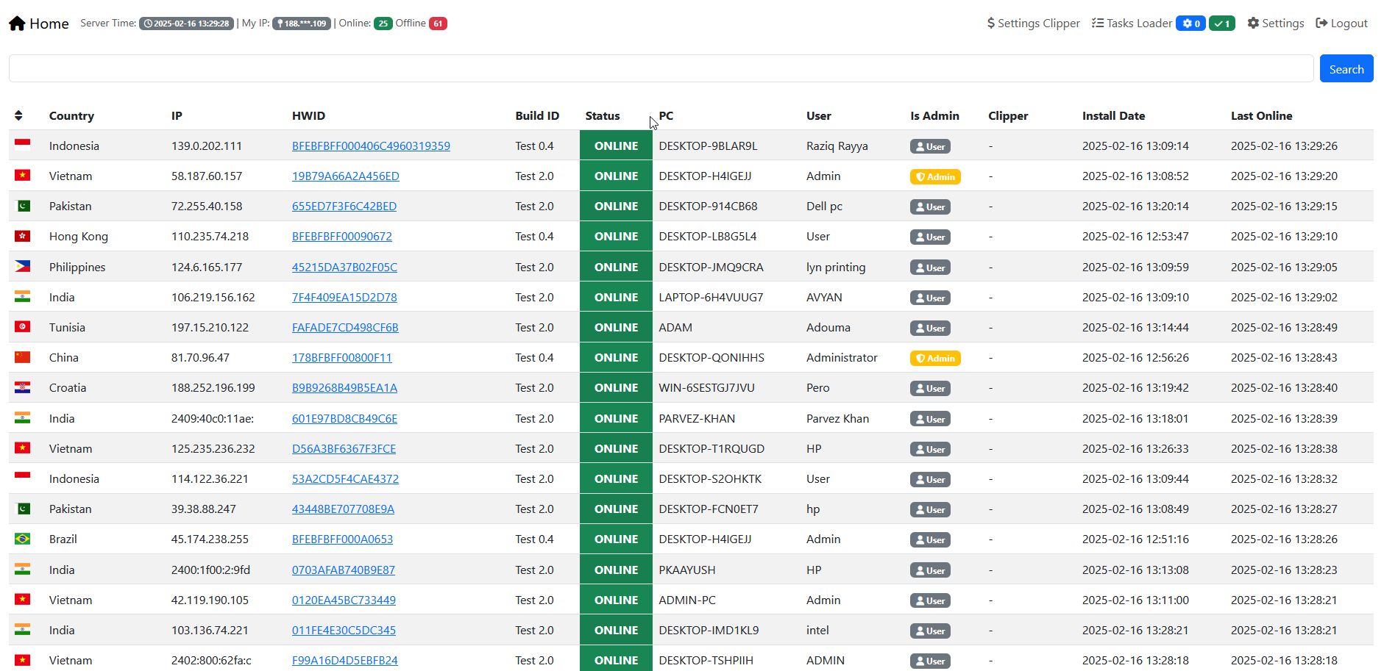Sort the table by Country column
The height and width of the screenshot is (671, 1384).
(71, 116)
